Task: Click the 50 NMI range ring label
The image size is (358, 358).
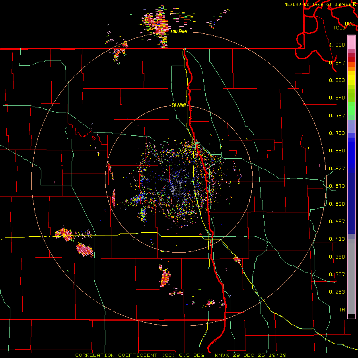Action: click(179, 105)
